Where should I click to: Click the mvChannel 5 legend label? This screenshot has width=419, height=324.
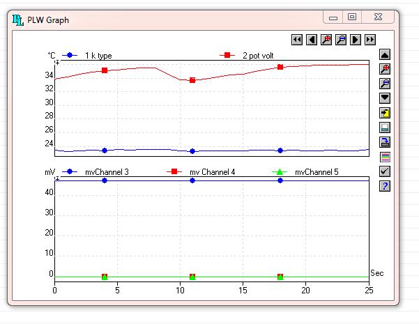tap(317, 171)
